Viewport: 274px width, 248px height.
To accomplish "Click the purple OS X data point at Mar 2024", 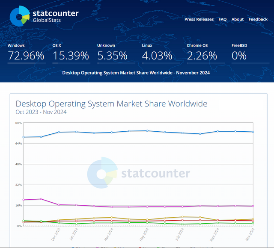I will [112, 207].
